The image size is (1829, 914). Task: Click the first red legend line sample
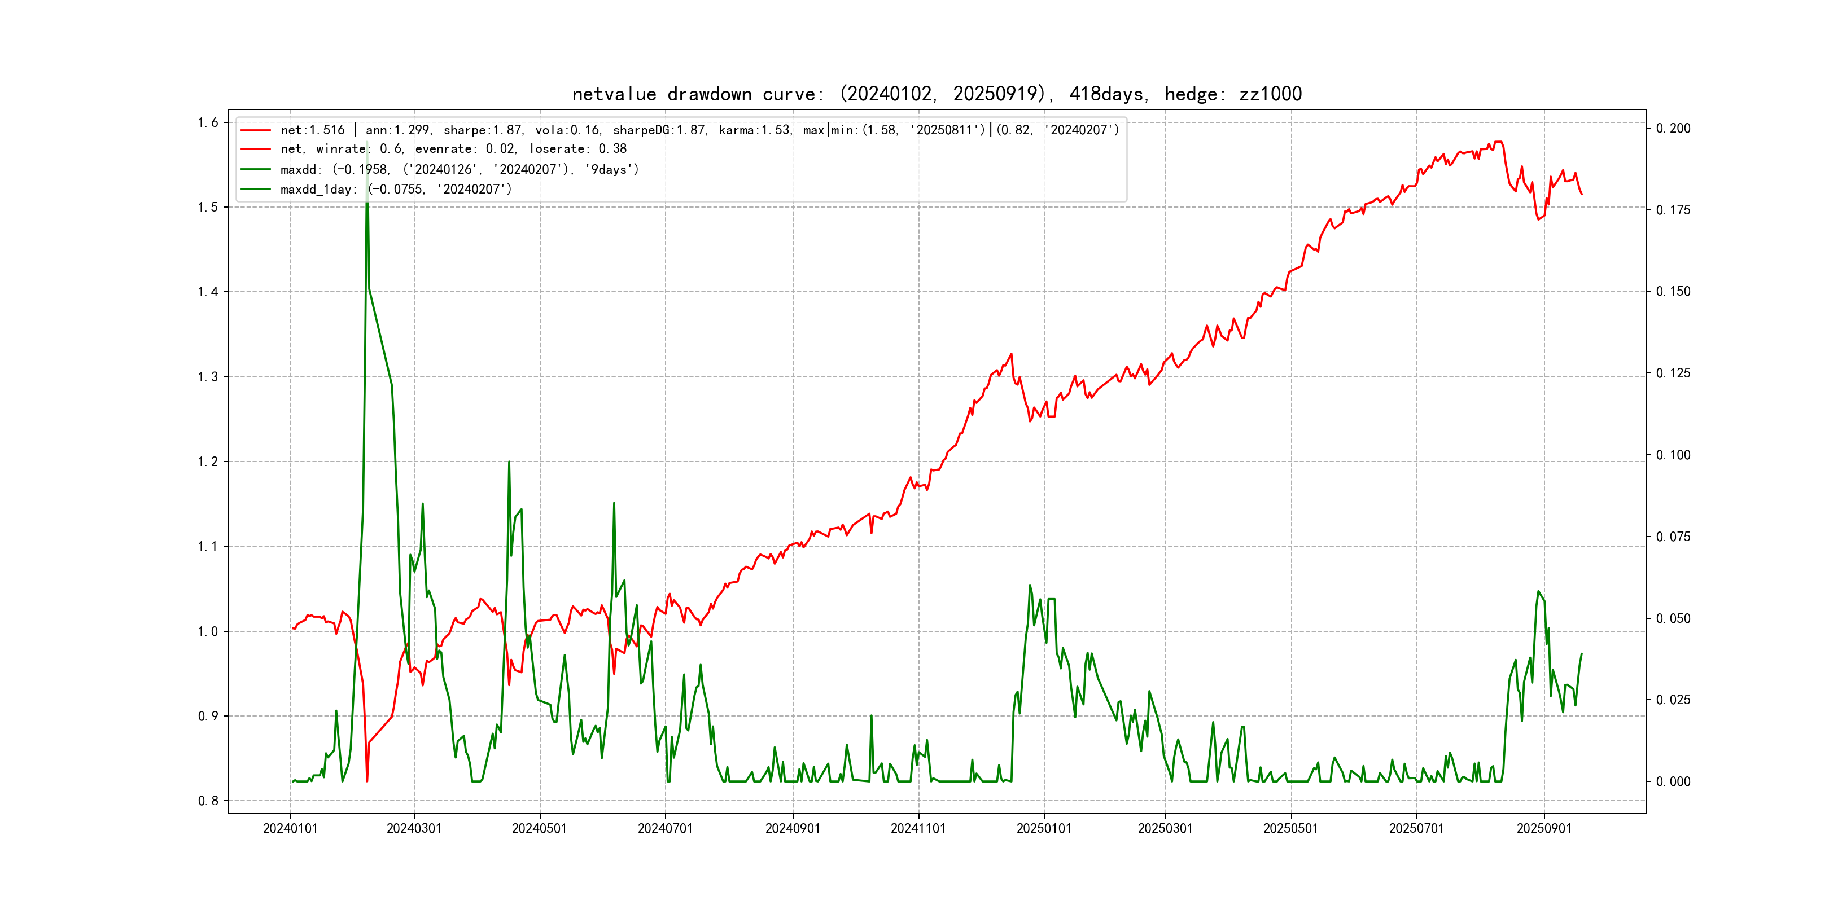256,130
